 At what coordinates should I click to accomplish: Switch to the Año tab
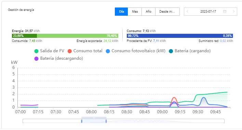148,12
